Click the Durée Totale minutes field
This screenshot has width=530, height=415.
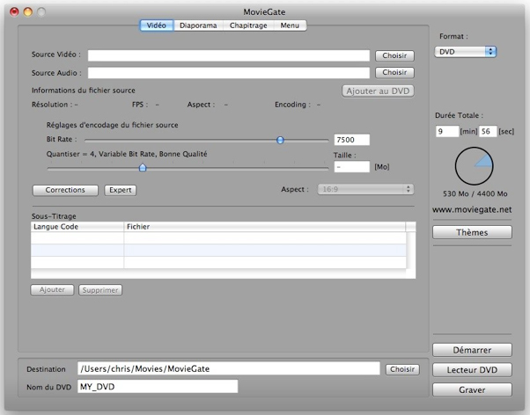click(447, 131)
